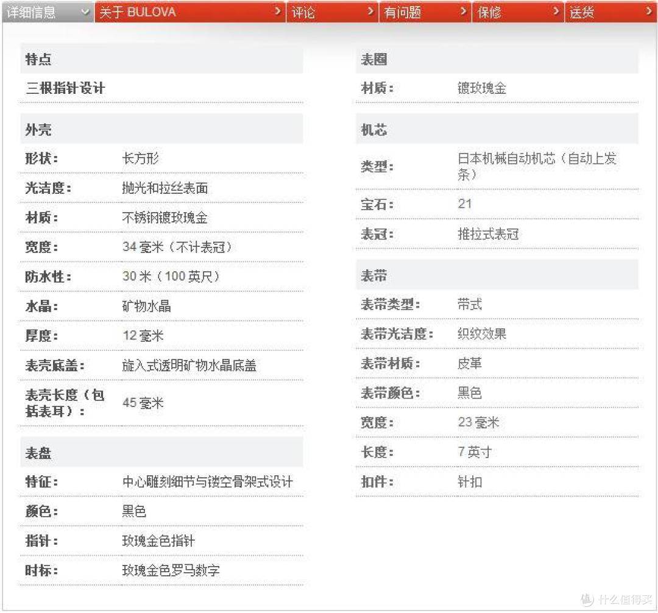Viewport: 658px width, 613px height.
Task: Select the 表盘 section header
Action: click(161, 453)
